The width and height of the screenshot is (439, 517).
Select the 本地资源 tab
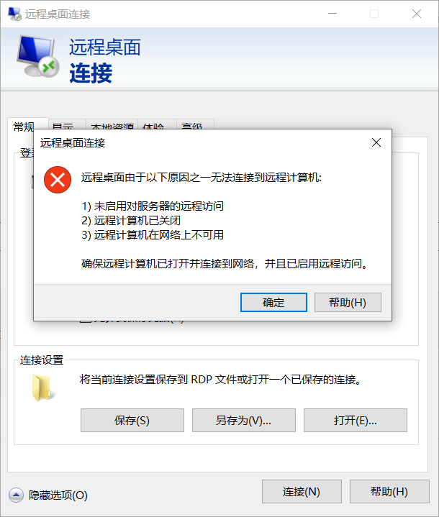click(x=112, y=124)
